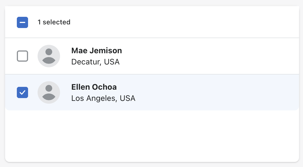Click the "Los Angeles, USA" location text
Viewport: 303px width, 167px height.
[x=103, y=98]
